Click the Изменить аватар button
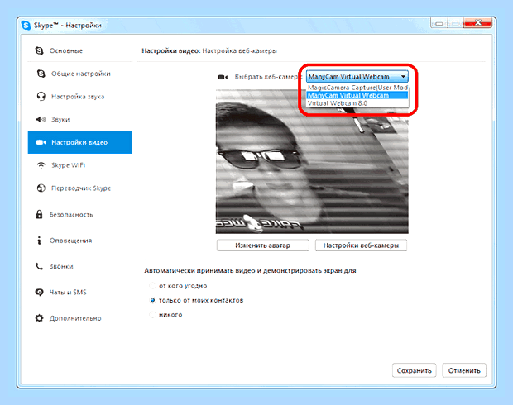Viewport: 513px width, 405px height. [x=263, y=245]
